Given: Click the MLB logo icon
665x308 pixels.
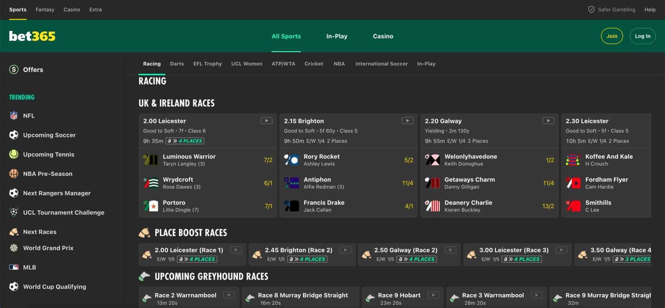Looking at the screenshot, I should pos(14,267).
